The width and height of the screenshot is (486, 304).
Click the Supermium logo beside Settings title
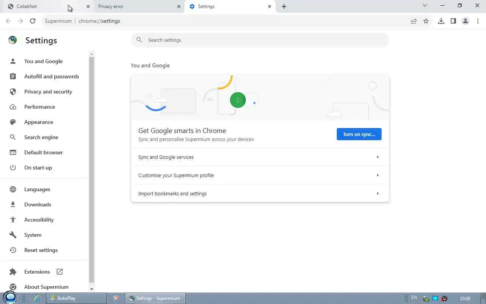[x=13, y=40]
